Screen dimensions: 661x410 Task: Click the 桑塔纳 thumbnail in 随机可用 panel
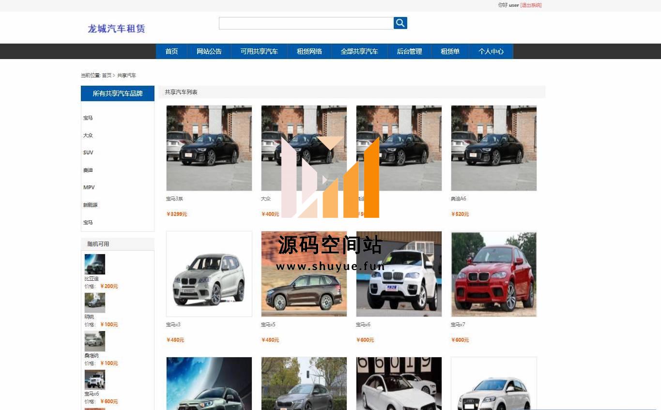pyautogui.click(x=95, y=341)
